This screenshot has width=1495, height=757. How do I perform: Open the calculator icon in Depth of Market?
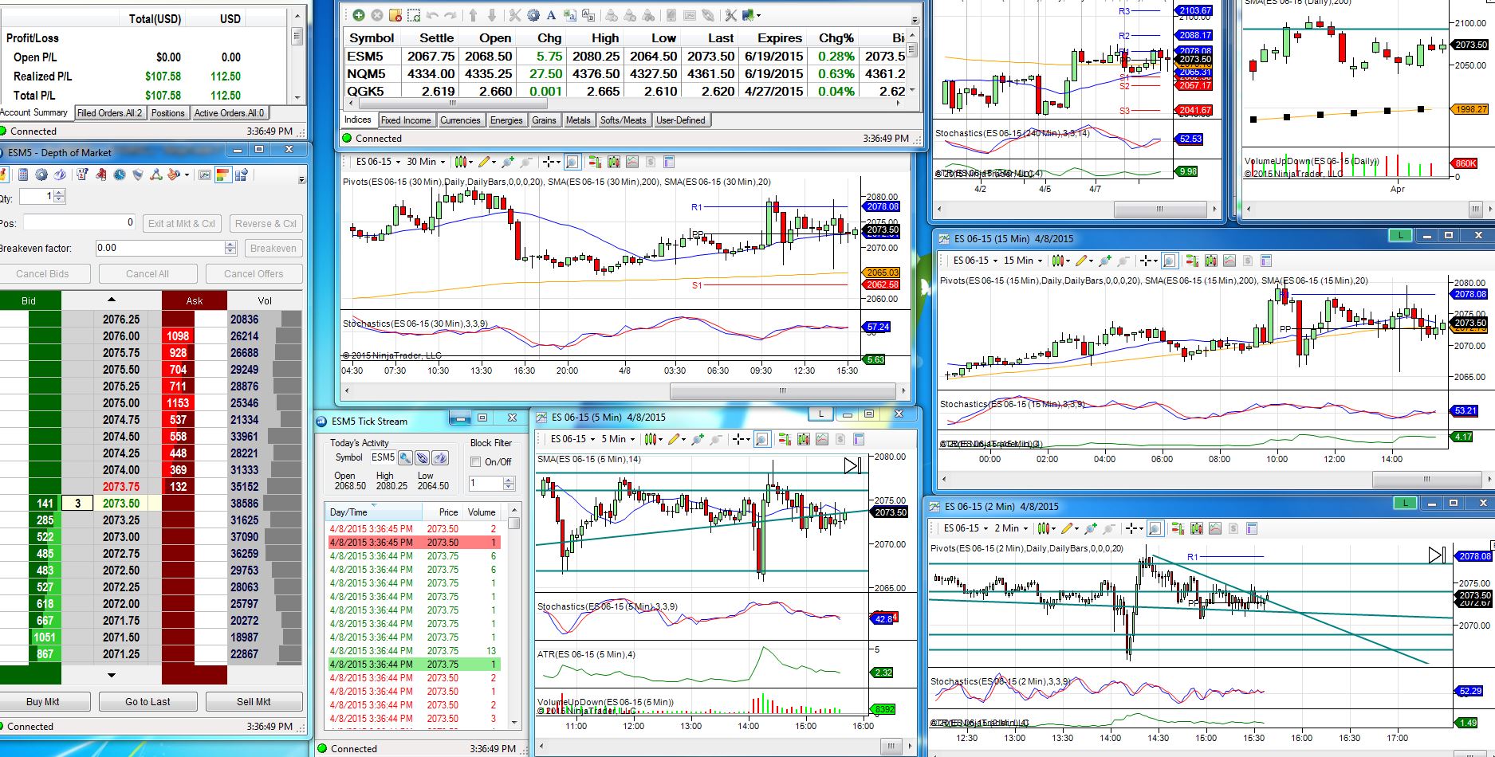(x=23, y=175)
